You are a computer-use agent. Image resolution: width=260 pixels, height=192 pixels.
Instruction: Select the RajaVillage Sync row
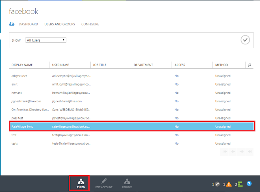132,127
